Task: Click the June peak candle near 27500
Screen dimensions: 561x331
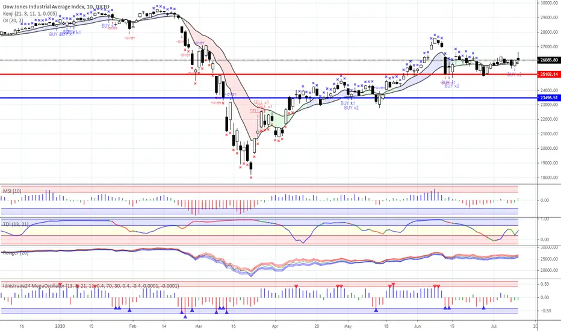Action: (435, 40)
